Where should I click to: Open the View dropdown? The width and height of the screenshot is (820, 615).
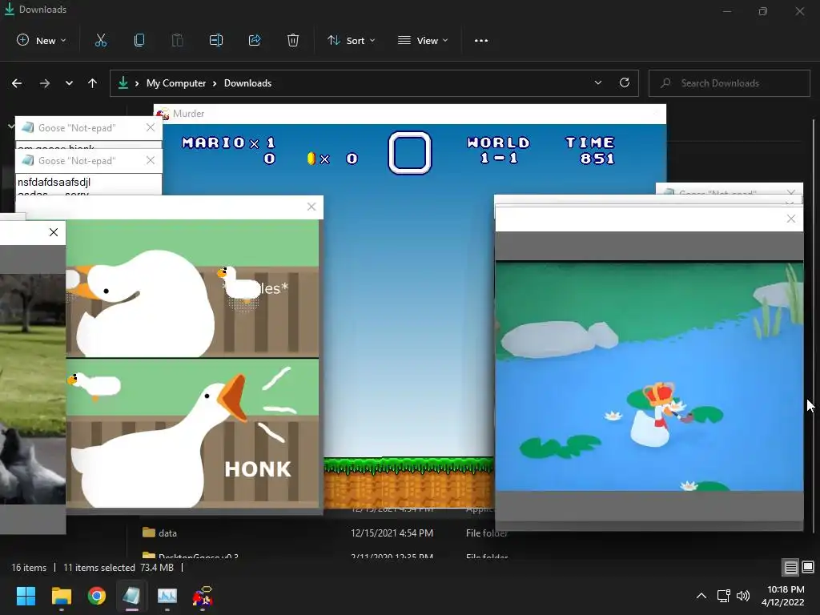coord(423,40)
